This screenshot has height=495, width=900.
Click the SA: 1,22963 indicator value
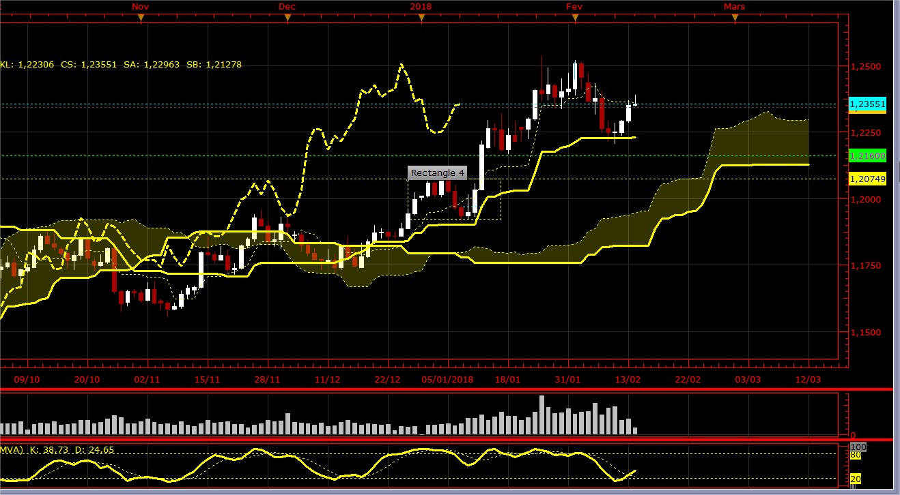pos(151,65)
